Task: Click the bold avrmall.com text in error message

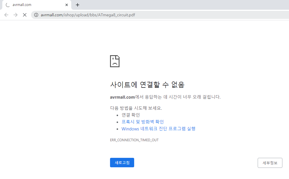Action: point(122,97)
